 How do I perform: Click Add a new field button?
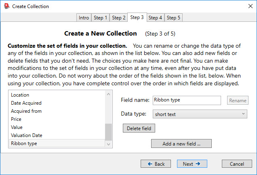[x=181, y=143]
